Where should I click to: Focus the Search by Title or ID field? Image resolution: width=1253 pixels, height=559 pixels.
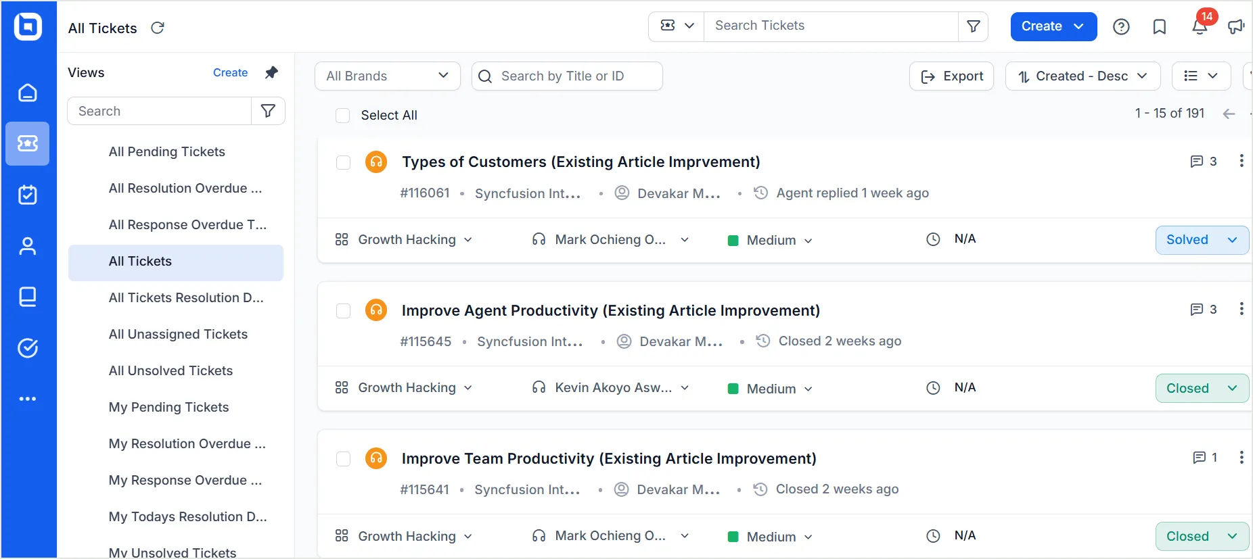tap(567, 76)
